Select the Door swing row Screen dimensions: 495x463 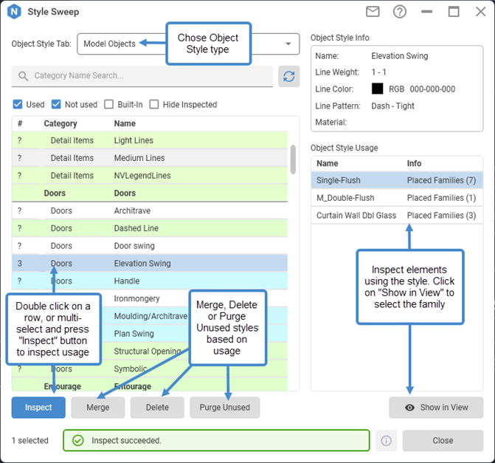point(150,246)
